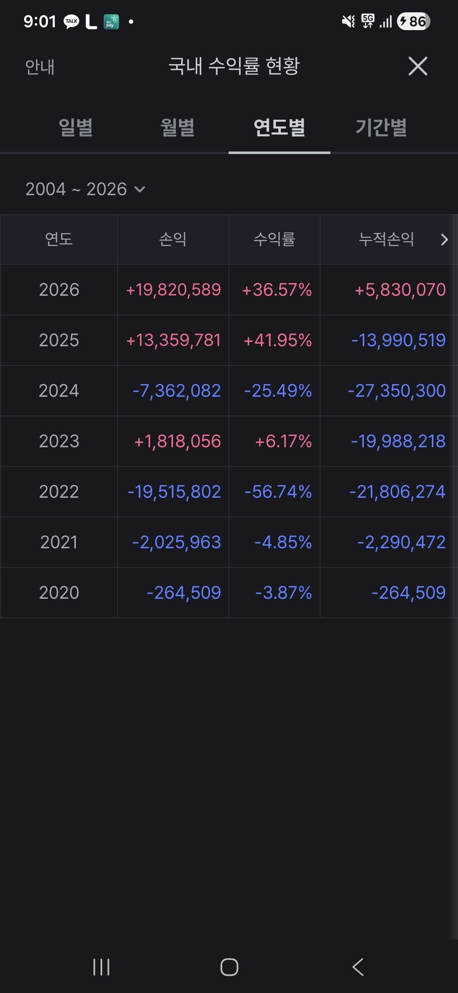The height and width of the screenshot is (993, 458).
Task: Tap the 손익 column header
Action: 173,239
